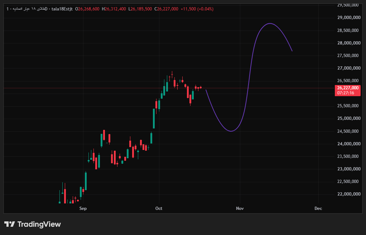
Task: Click the TradingView logo icon
Action: click(10, 224)
